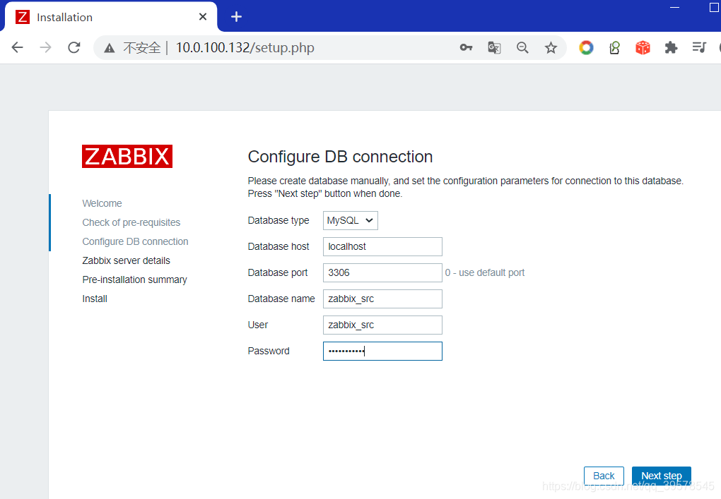Open the Database type MySQL dropdown

(x=351, y=220)
